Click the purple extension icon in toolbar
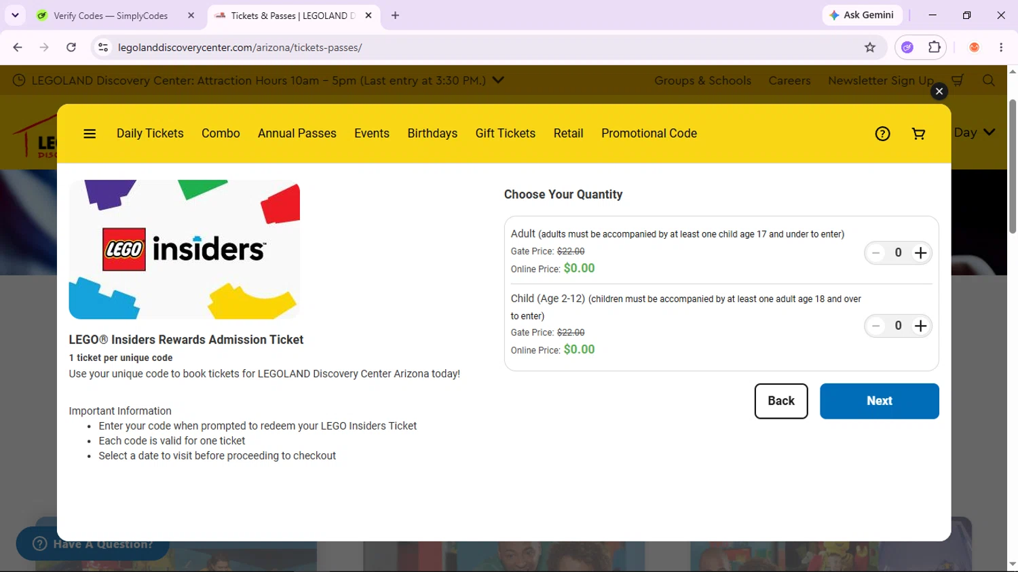1018x572 pixels. pyautogui.click(x=907, y=47)
